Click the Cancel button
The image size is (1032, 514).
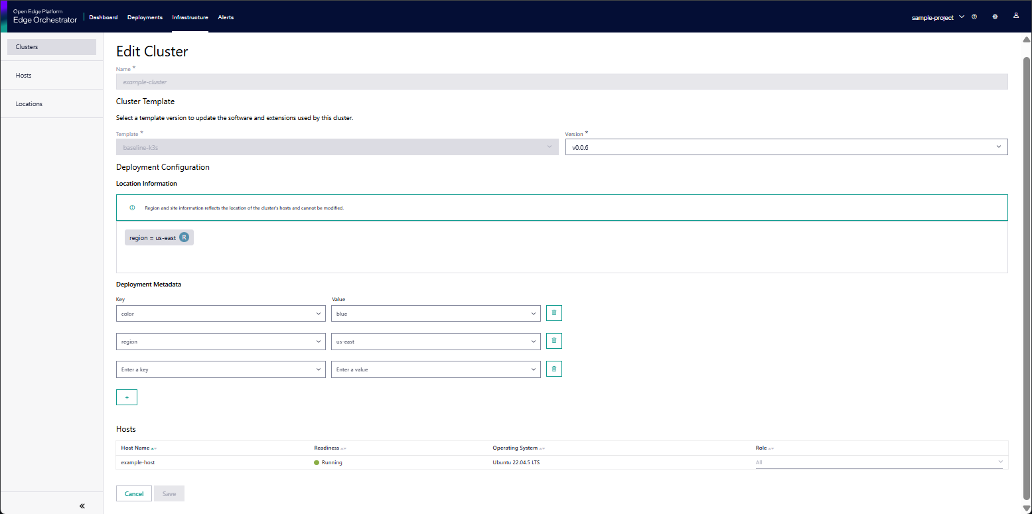coord(134,493)
